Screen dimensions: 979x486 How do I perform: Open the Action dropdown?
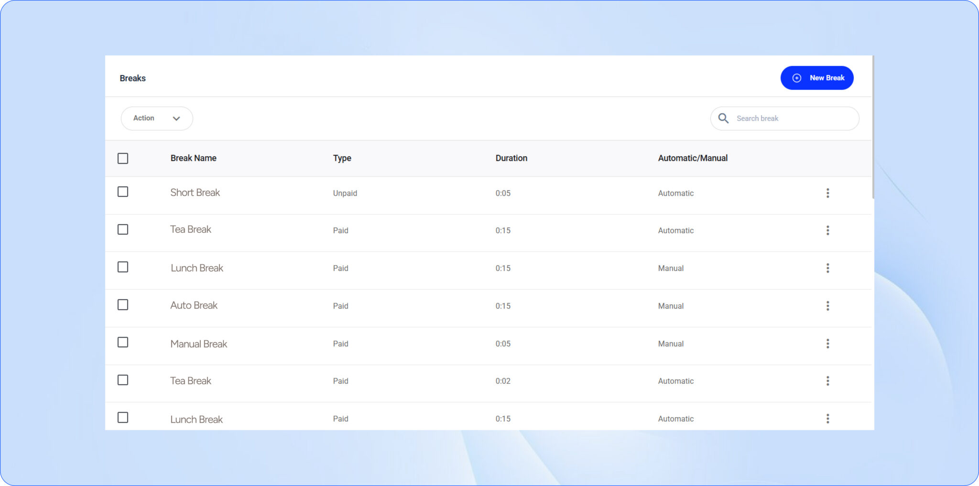tap(157, 119)
